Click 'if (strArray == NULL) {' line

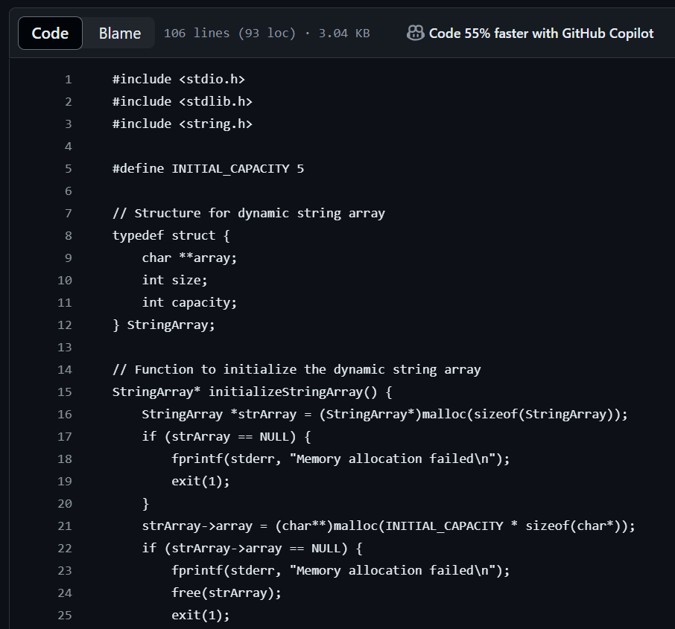[x=226, y=437]
